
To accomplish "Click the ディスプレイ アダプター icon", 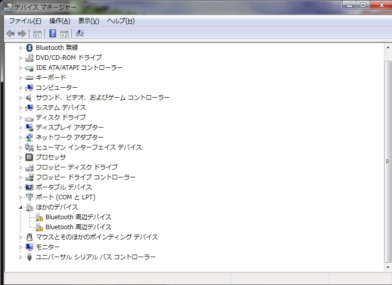I will pyautogui.click(x=29, y=128).
